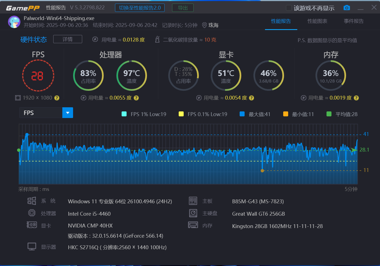Click the GamePP logo
Viewport: 380px width, 266px height.
23,8
